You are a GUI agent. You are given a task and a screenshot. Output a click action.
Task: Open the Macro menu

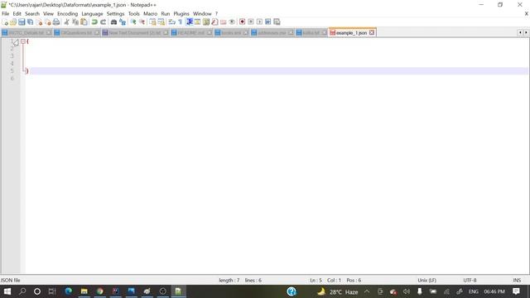tap(151, 13)
